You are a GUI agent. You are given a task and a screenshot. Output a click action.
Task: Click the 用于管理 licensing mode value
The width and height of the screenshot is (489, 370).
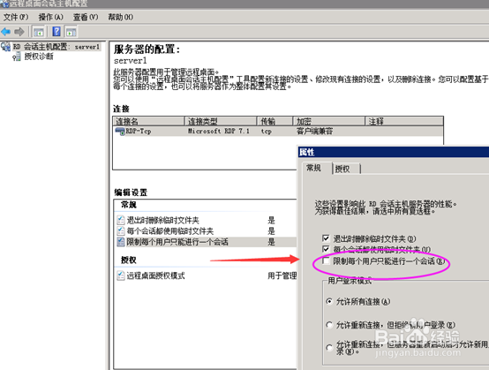282,276
